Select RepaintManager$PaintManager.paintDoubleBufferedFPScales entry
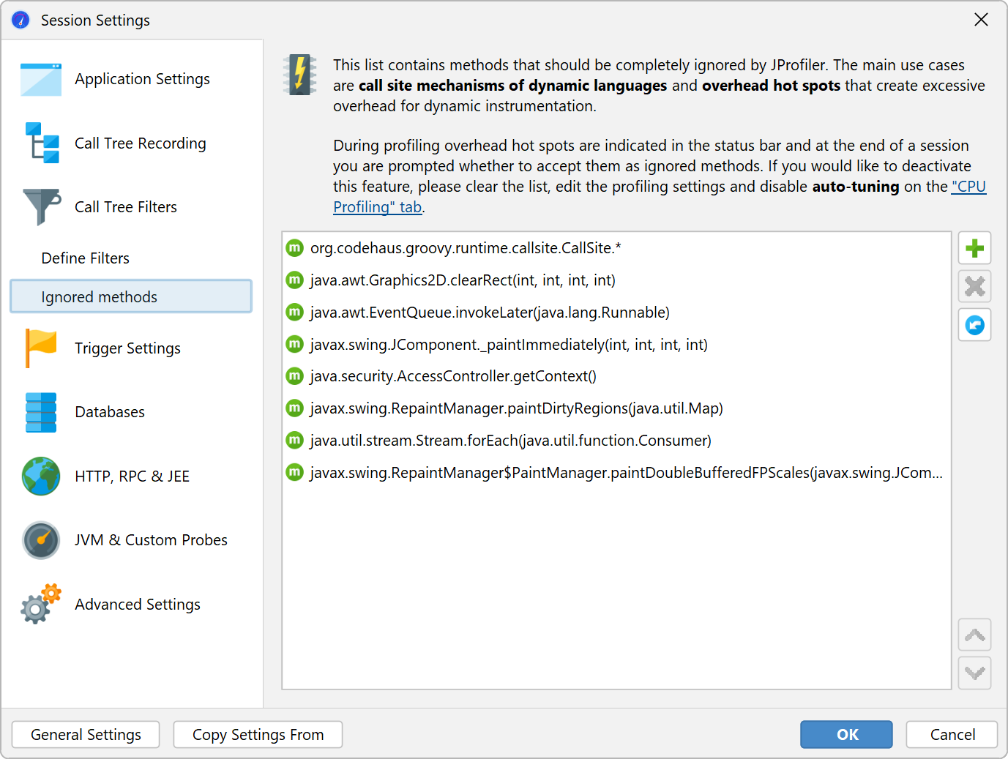The image size is (1008, 759). click(616, 473)
